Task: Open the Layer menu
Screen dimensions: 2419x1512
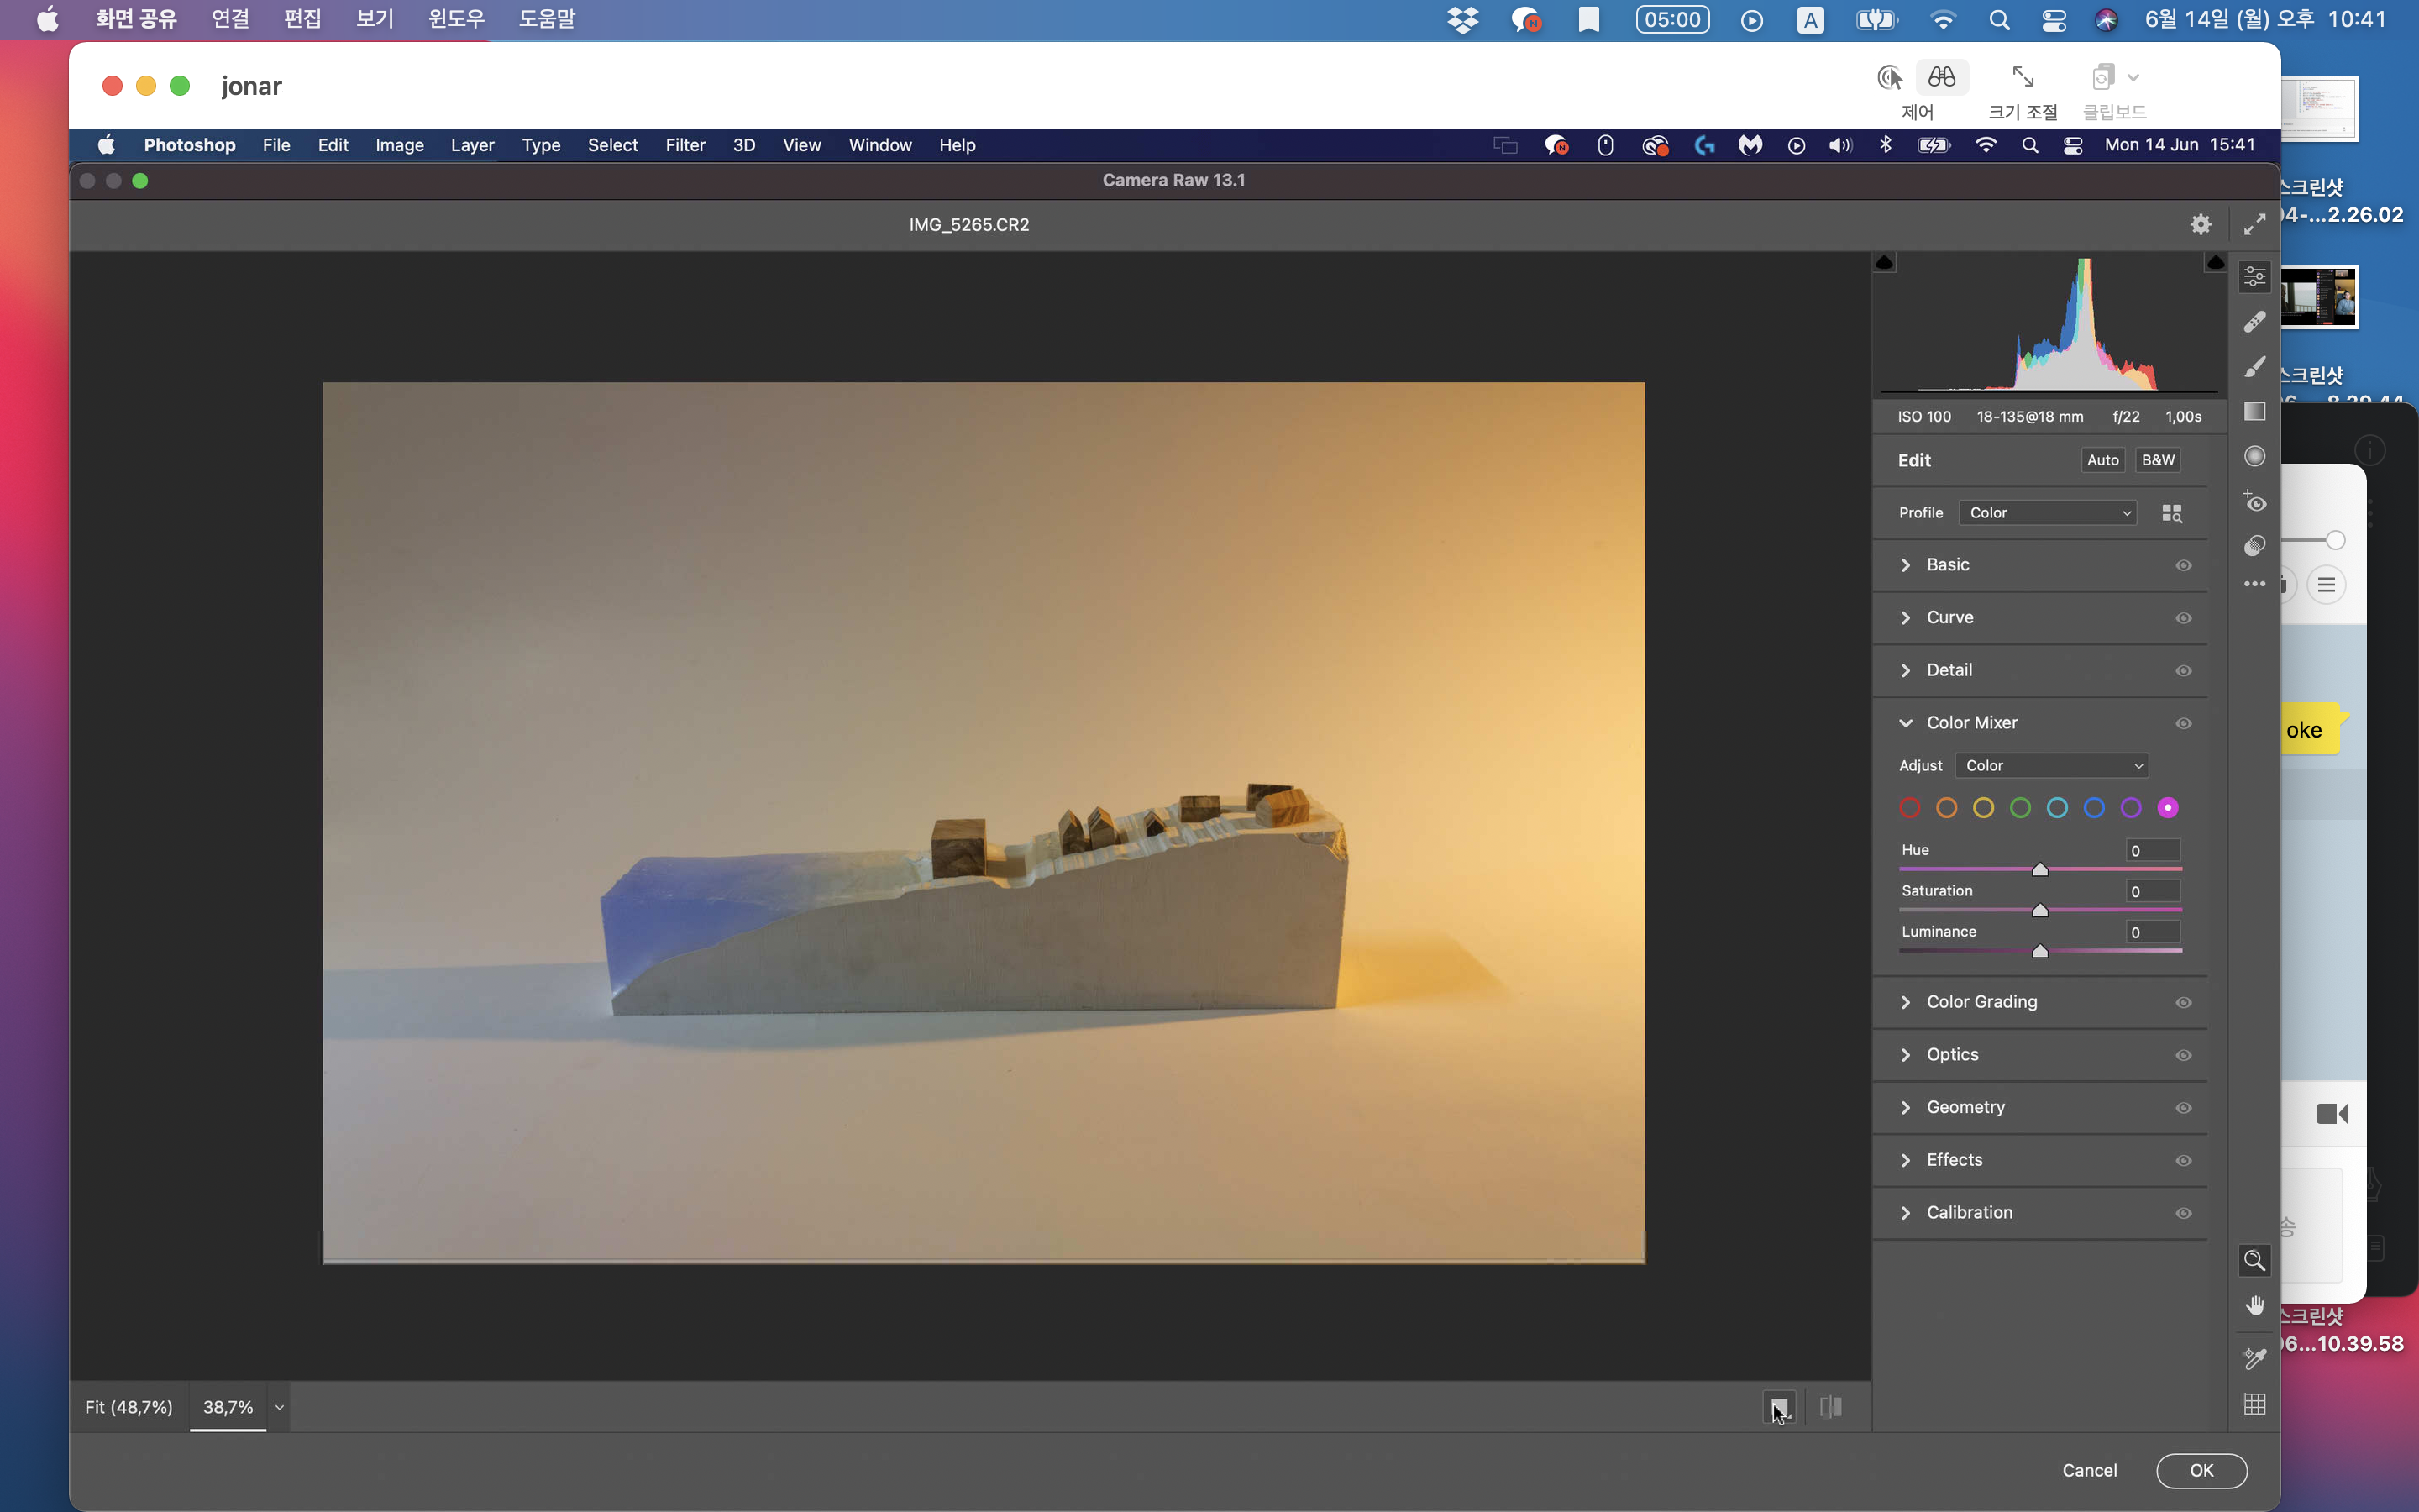Action: [472, 145]
